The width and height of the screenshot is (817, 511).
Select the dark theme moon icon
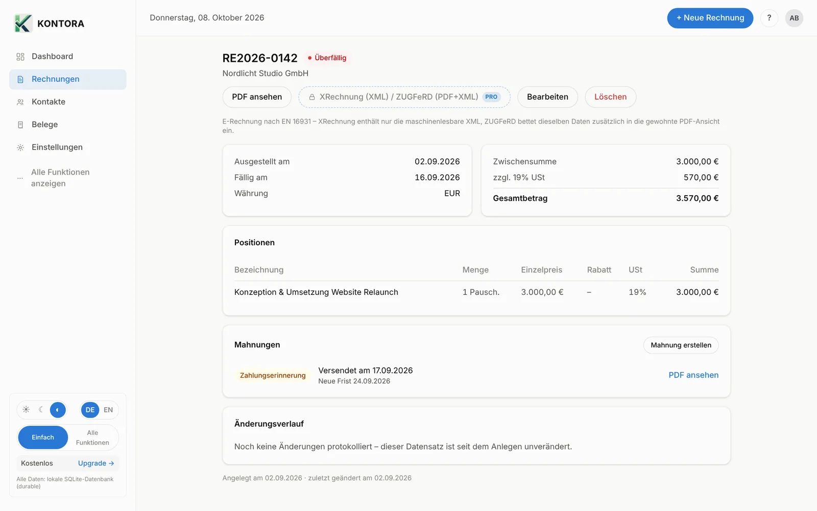41,410
